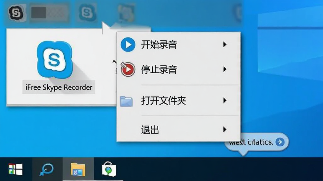Open File Explorer from the taskbar
The width and height of the screenshot is (323, 181).
point(78,169)
